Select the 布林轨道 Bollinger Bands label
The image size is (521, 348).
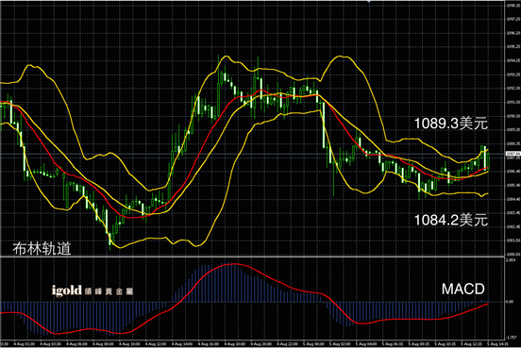[x=42, y=248]
